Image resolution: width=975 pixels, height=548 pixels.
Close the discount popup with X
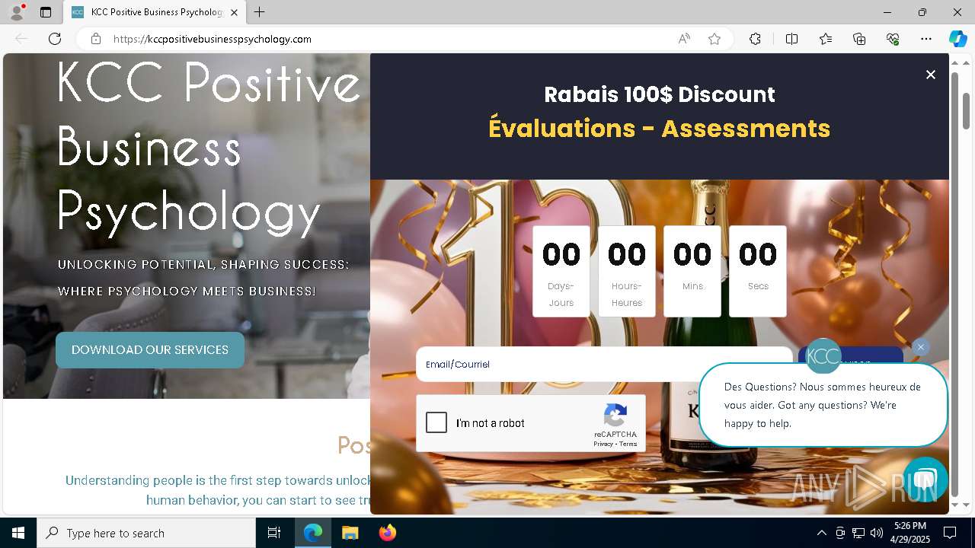pyautogui.click(x=930, y=75)
